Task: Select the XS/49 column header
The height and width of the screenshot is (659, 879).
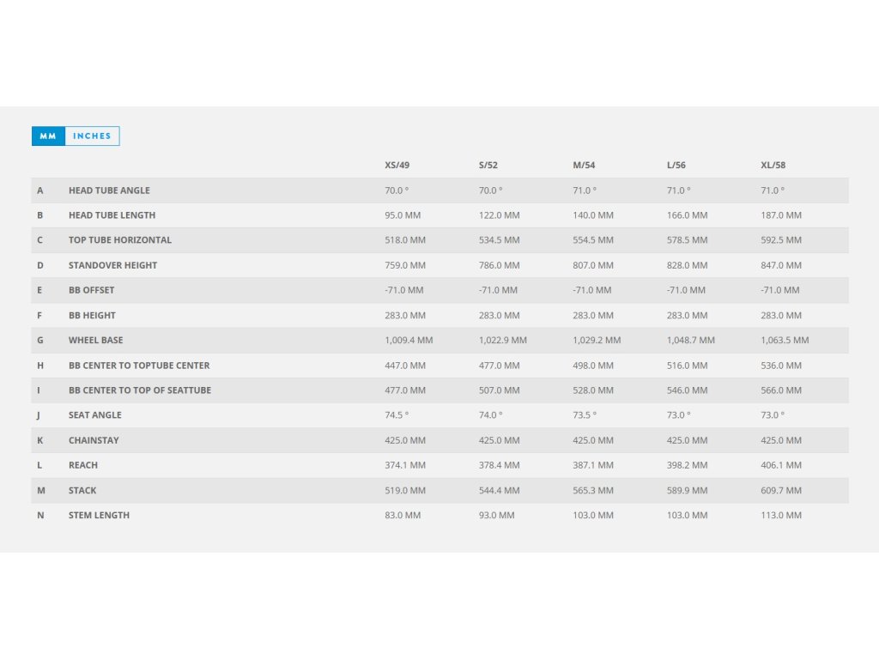Action: coord(397,166)
